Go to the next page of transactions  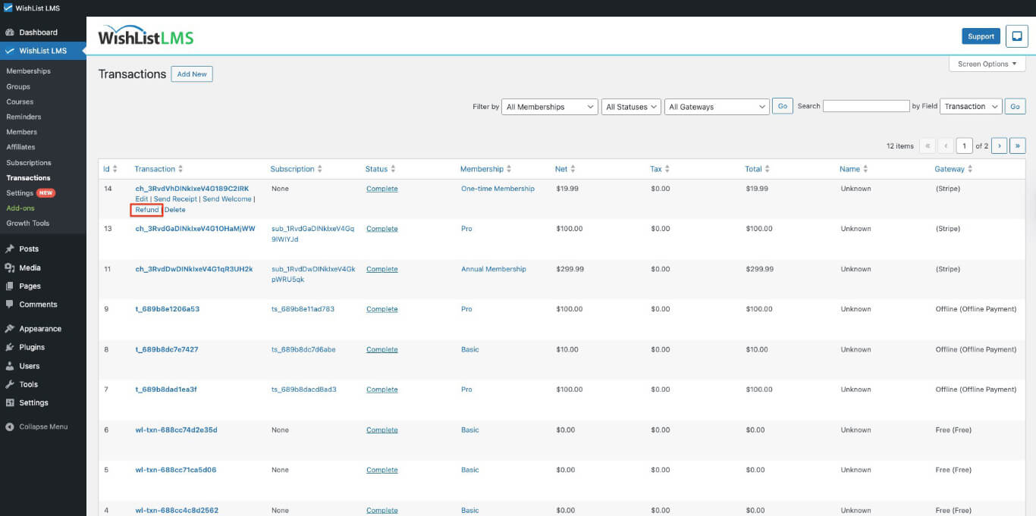pos(999,145)
